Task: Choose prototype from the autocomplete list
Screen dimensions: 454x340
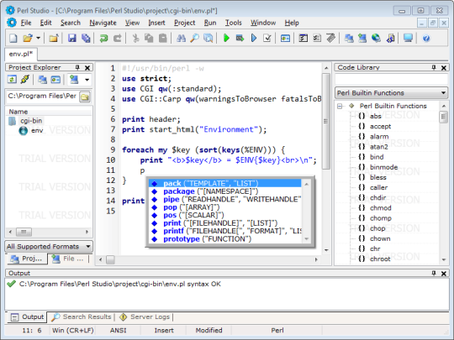Action: pos(224,239)
